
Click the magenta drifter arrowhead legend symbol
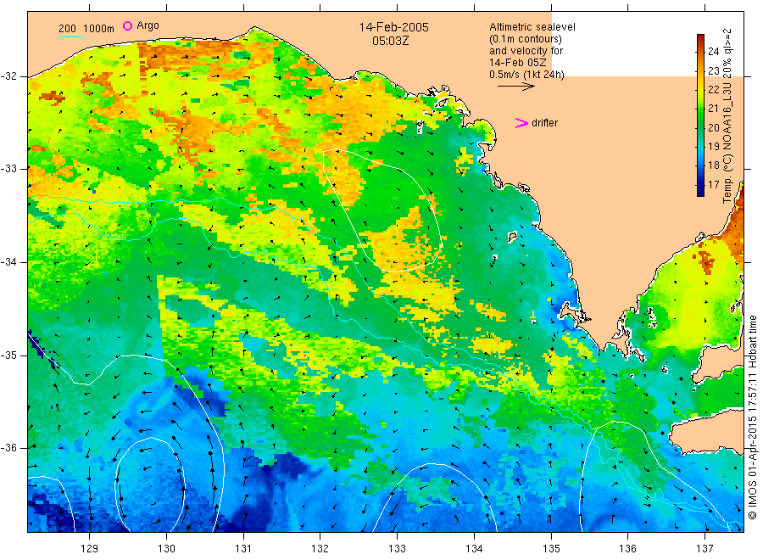pyautogui.click(x=521, y=123)
